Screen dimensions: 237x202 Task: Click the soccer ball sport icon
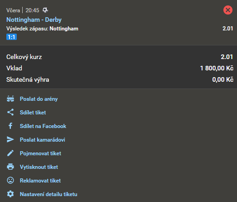45,10
